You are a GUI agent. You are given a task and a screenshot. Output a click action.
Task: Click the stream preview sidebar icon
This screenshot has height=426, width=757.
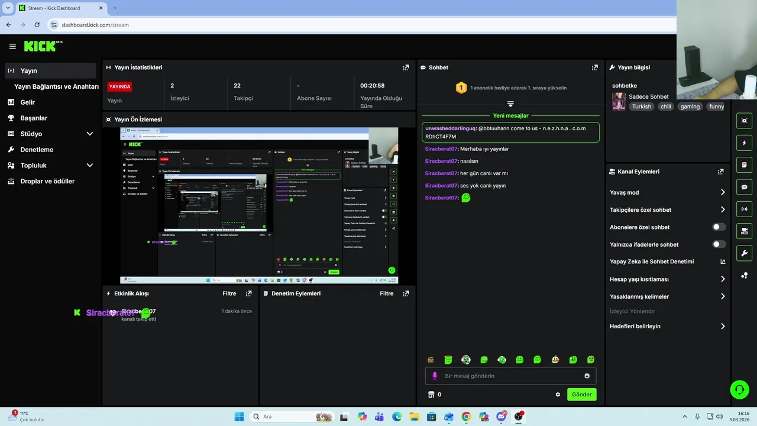744,121
